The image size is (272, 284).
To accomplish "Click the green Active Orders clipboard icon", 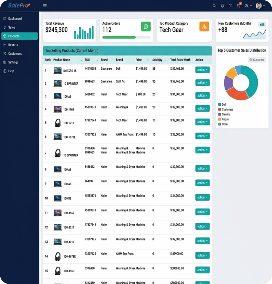I will point(146,26).
